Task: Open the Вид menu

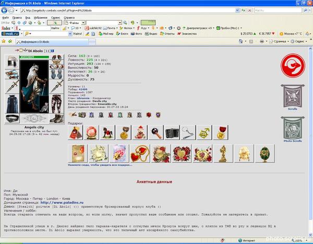Action: pyautogui.click(x=28, y=18)
